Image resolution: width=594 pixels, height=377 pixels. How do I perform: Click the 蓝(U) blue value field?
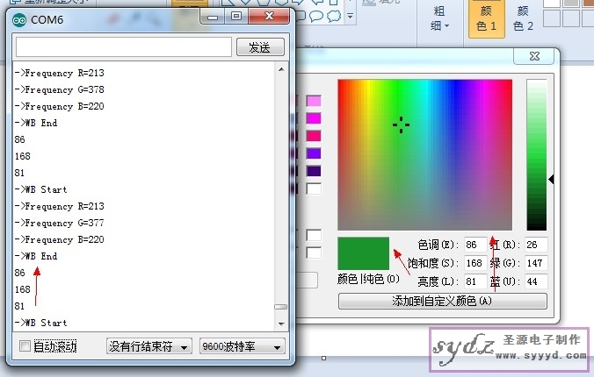pyautogui.click(x=536, y=281)
